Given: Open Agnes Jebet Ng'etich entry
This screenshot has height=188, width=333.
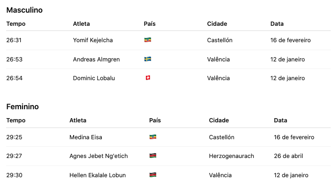Looking at the screenshot, I should [98, 156].
